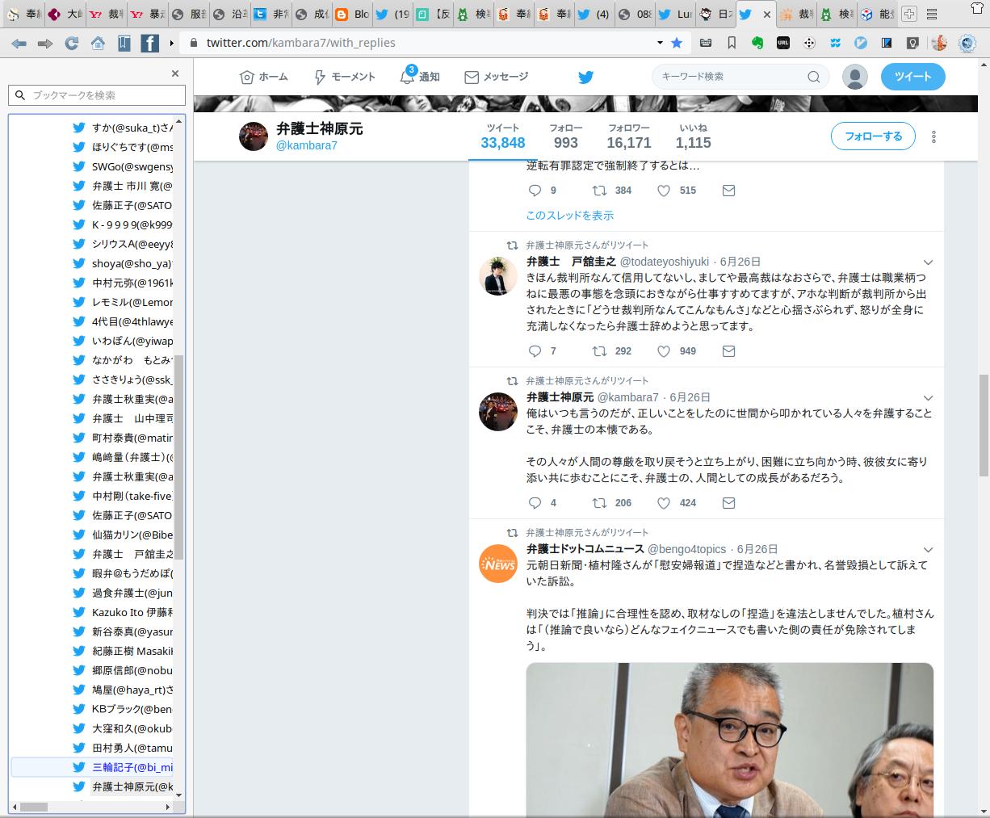The width and height of the screenshot is (990, 818).
Task: Open the tab list menu icon
Action: click(x=933, y=14)
